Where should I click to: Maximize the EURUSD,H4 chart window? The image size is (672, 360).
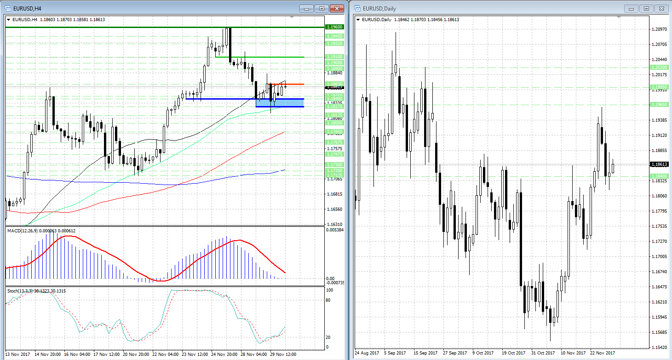click(322, 8)
